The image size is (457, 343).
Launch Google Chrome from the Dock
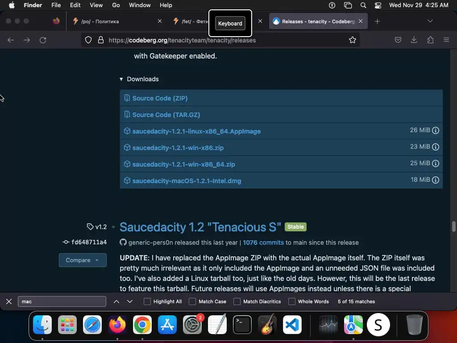coord(142,325)
